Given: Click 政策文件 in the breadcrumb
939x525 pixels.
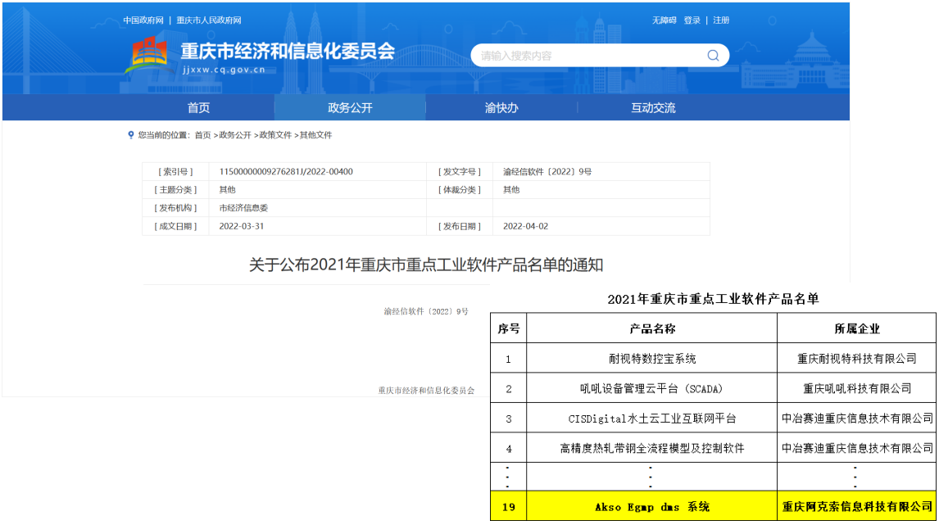Looking at the screenshot, I should point(274,135).
